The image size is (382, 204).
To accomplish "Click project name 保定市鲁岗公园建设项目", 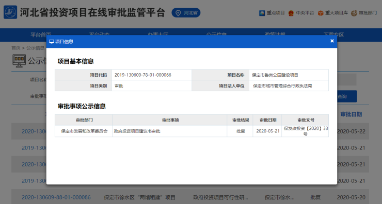I will click(275, 75).
